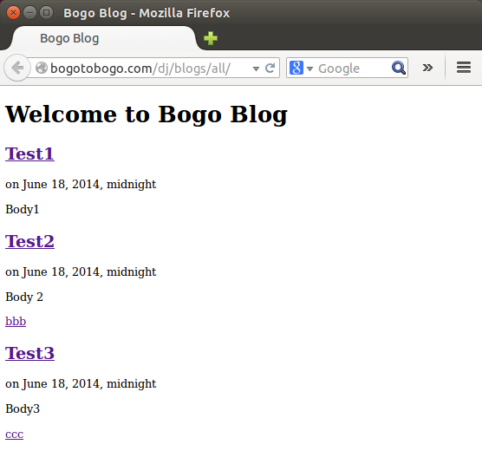
Task: Follow the bbb link
Action: (x=16, y=321)
